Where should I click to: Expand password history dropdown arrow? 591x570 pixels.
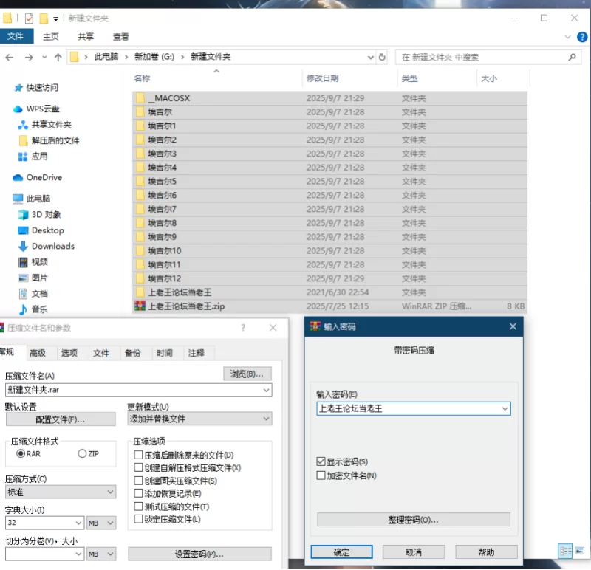[505, 409]
